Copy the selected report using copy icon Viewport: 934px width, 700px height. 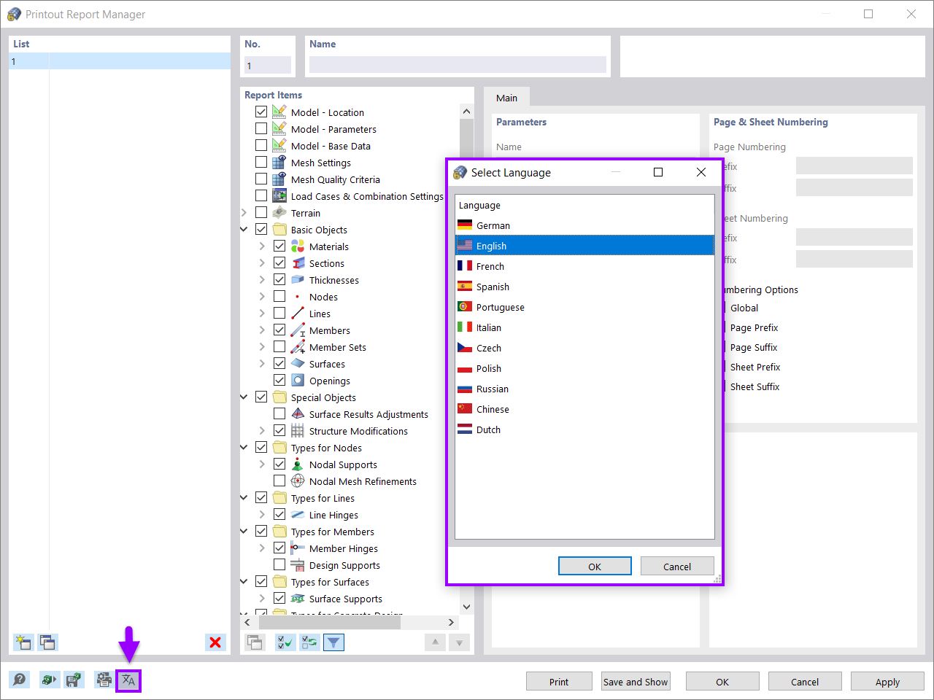[47, 642]
